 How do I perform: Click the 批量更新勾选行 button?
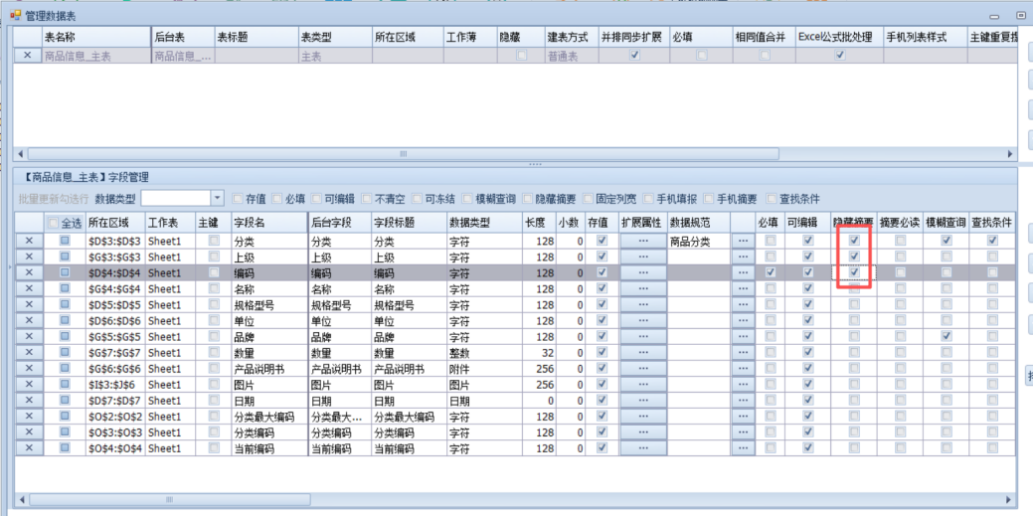54,199
